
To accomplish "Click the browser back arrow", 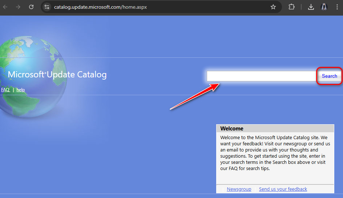I will [5, 7].
